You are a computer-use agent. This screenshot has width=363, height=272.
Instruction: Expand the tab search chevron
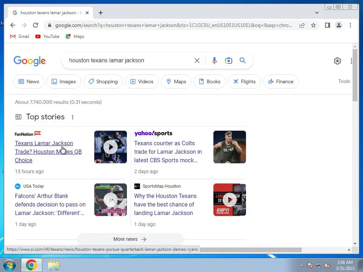tap(317, 13)
